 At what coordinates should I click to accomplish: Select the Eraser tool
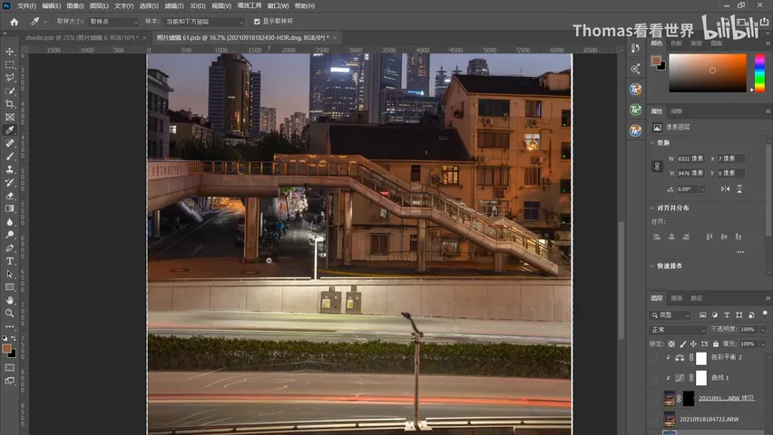point(10,196)
